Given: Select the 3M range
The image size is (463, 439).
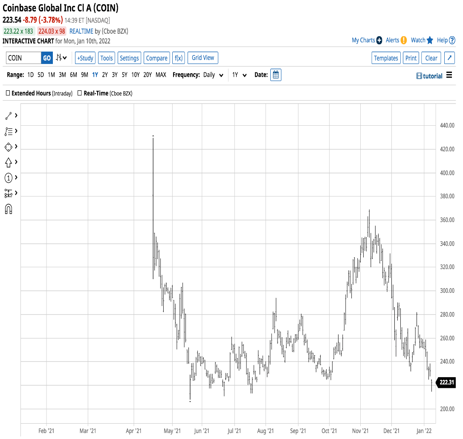Looking at the screenshot, I should click(62, 75).
